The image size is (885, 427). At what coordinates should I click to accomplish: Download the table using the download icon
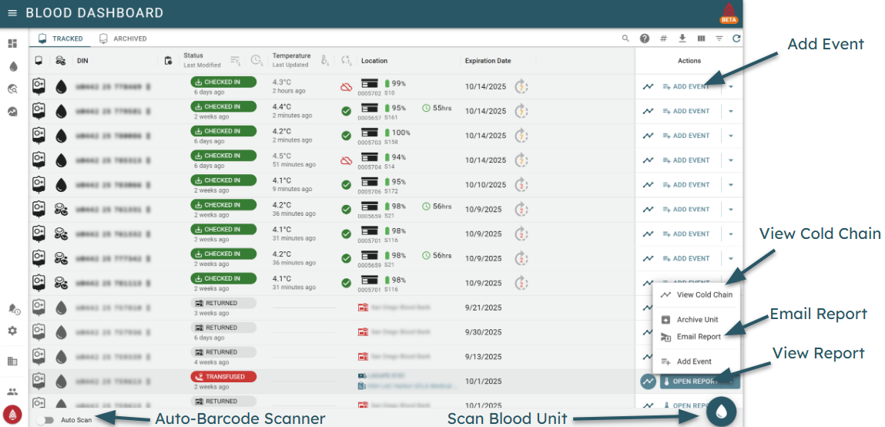point(682,39)
